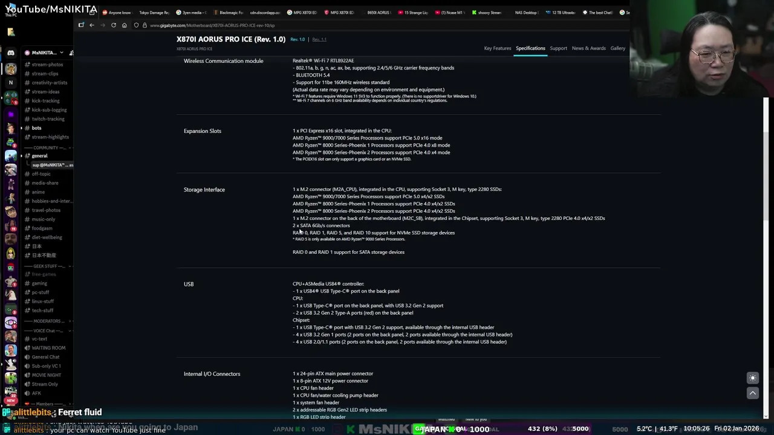Open the vc-text channel

[39, 338]
